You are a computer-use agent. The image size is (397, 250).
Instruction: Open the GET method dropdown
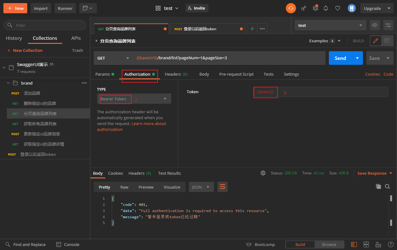(113, 58)
